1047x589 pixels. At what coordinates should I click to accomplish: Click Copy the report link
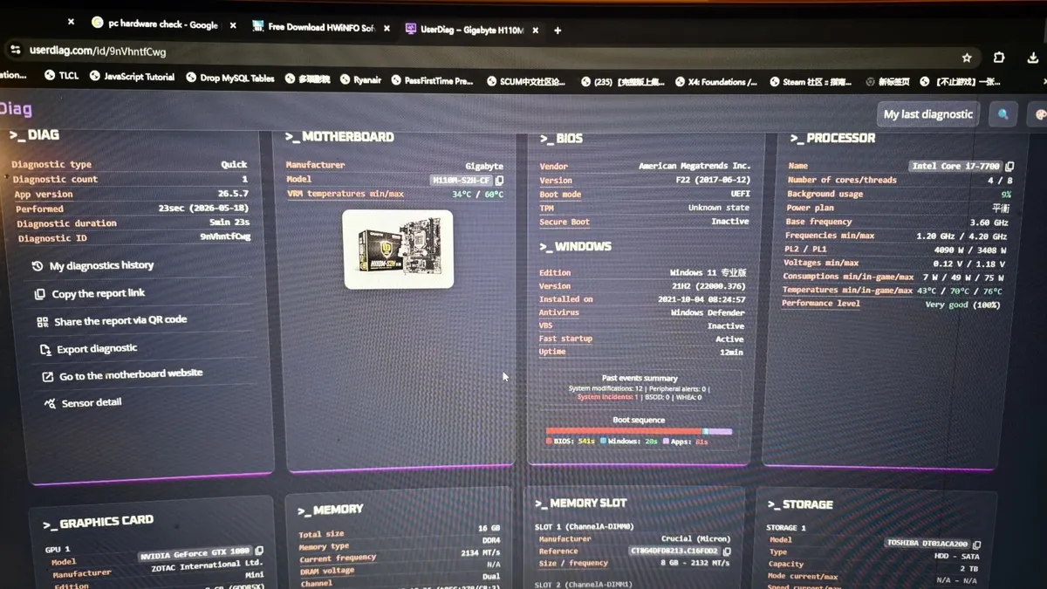tap(98, 294)
